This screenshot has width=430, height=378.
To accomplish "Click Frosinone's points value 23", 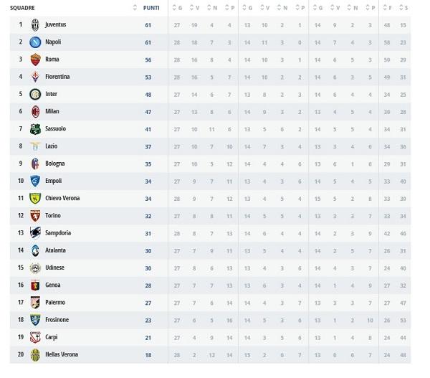I will (147, 320).
